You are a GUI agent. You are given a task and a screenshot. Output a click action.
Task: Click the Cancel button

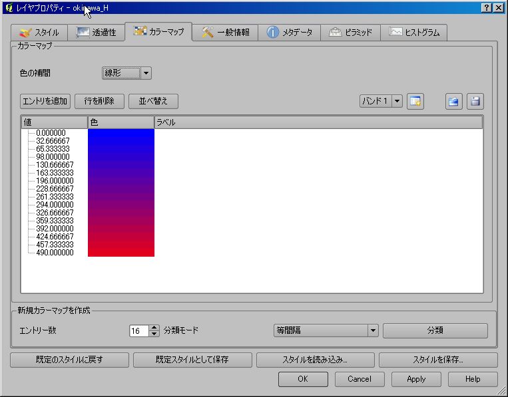point(360,379)
